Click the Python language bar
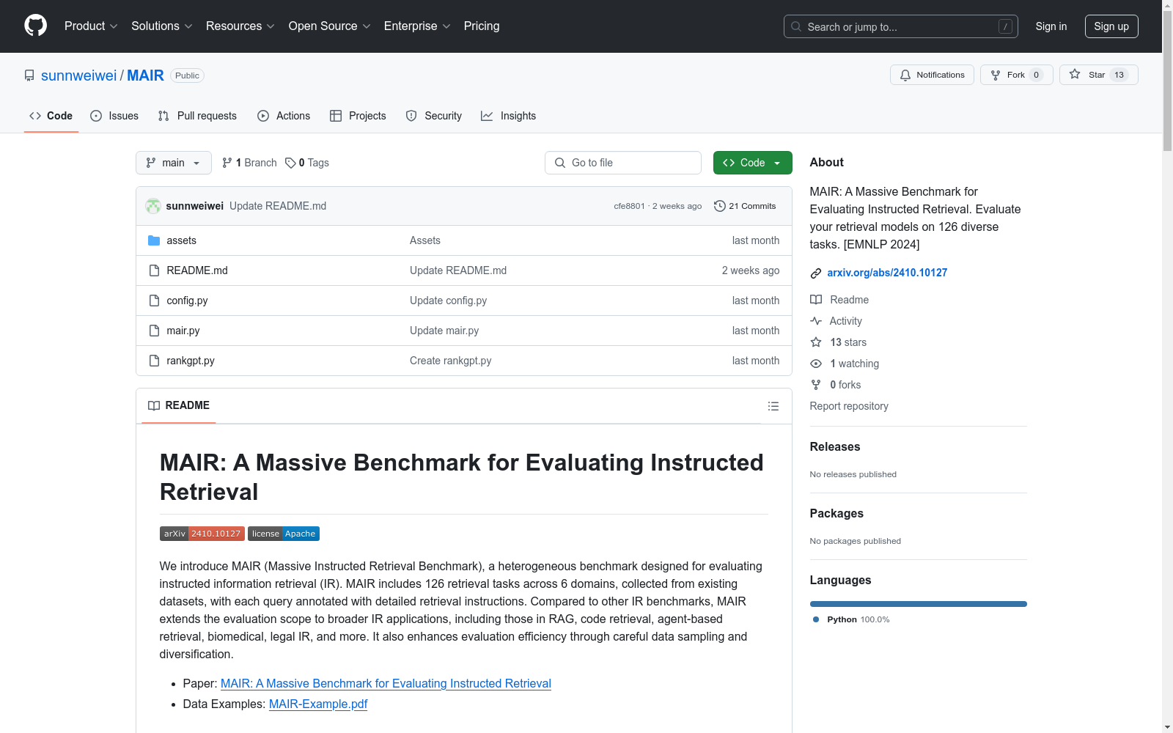Screen dimensions: 1173x733 tap(919, 604)
